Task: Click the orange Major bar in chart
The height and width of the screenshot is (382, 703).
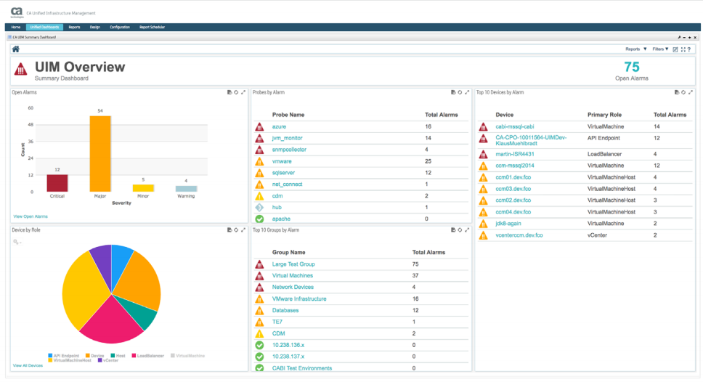Action: pos(100,154)
